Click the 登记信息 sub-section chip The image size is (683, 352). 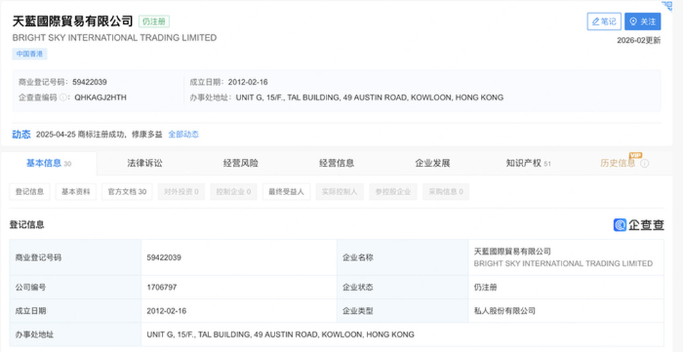tap(30, 192)
